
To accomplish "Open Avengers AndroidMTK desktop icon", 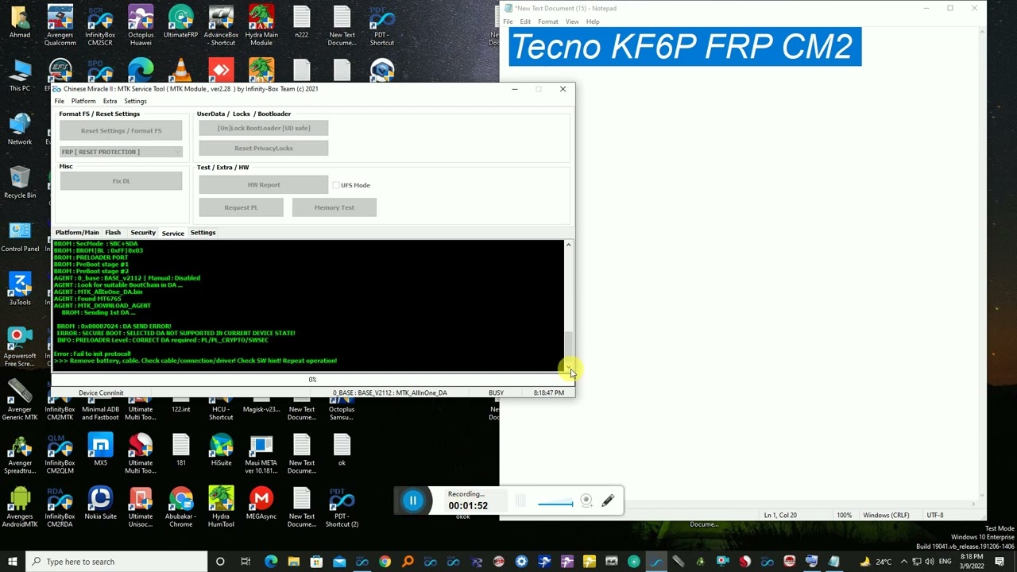I will [20, 507].
